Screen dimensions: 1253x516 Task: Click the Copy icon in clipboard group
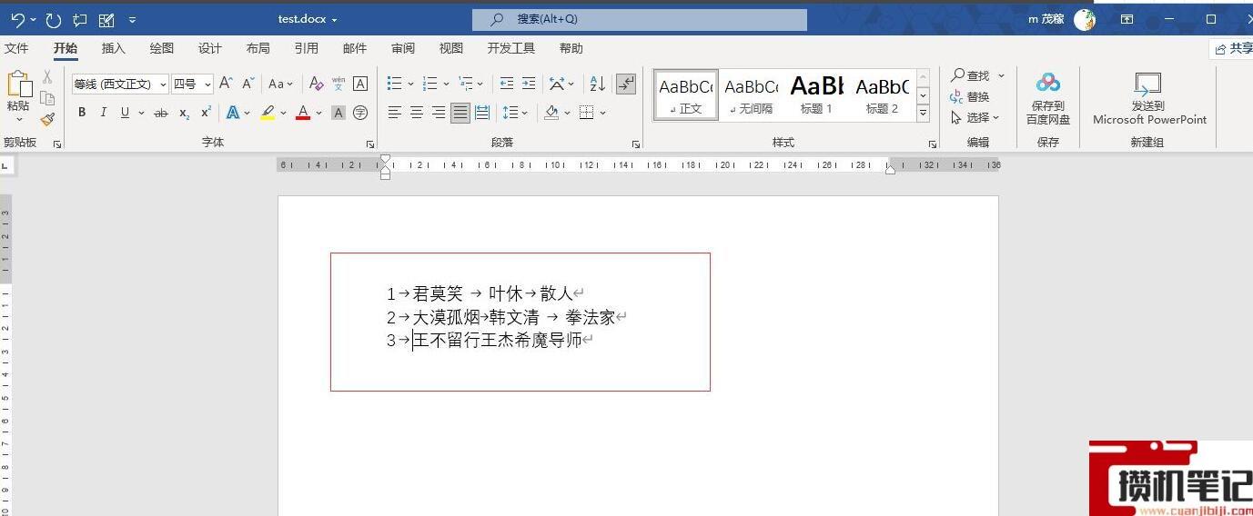(x=47, y=97)
